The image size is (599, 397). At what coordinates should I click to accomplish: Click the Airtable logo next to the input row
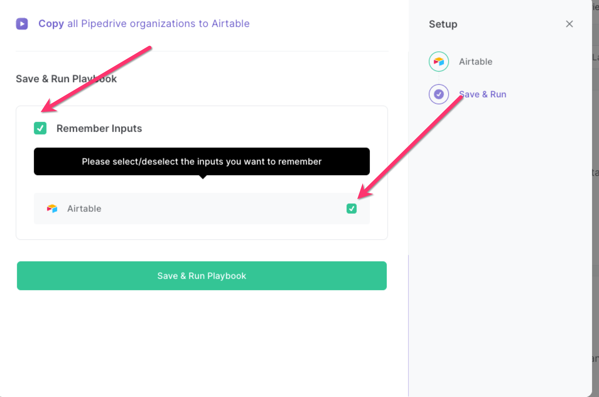[52, 209]
